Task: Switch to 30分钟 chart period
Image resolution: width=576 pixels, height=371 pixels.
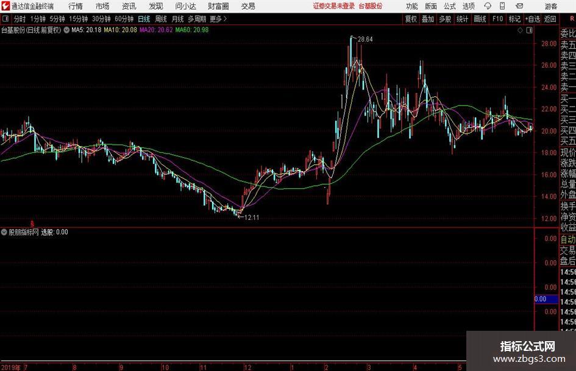Action: pos(101,19)
